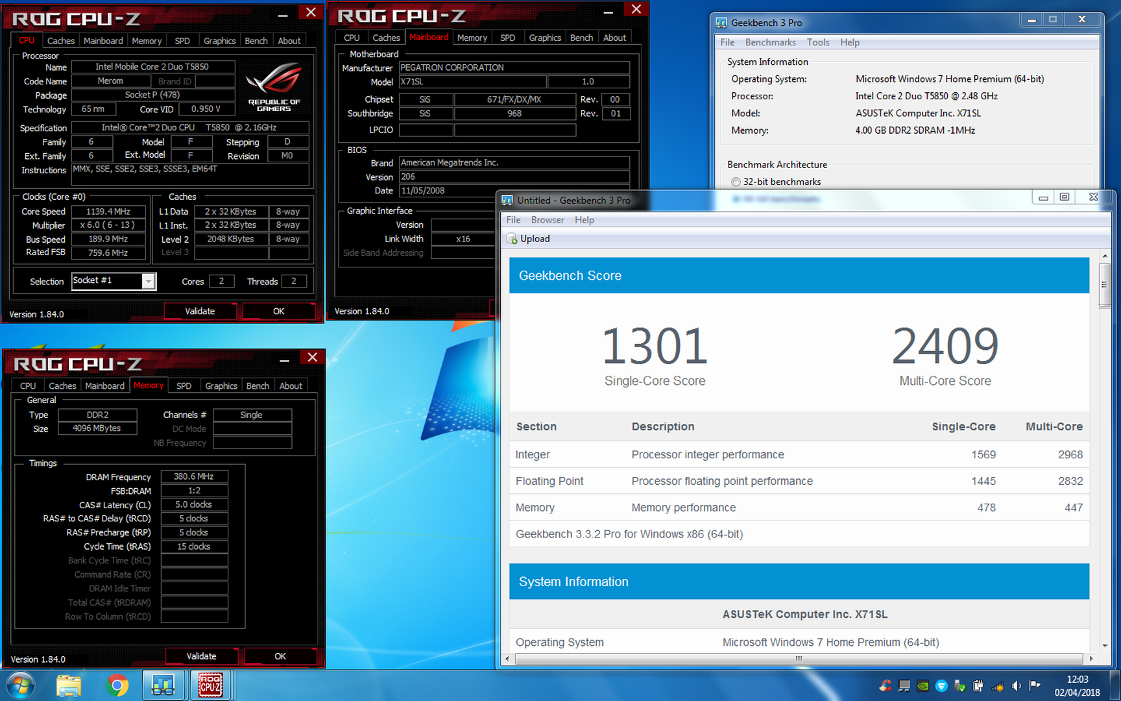Click the Integer row in the results table
This screenshot has width=1121, height=701.
point(799,454)
